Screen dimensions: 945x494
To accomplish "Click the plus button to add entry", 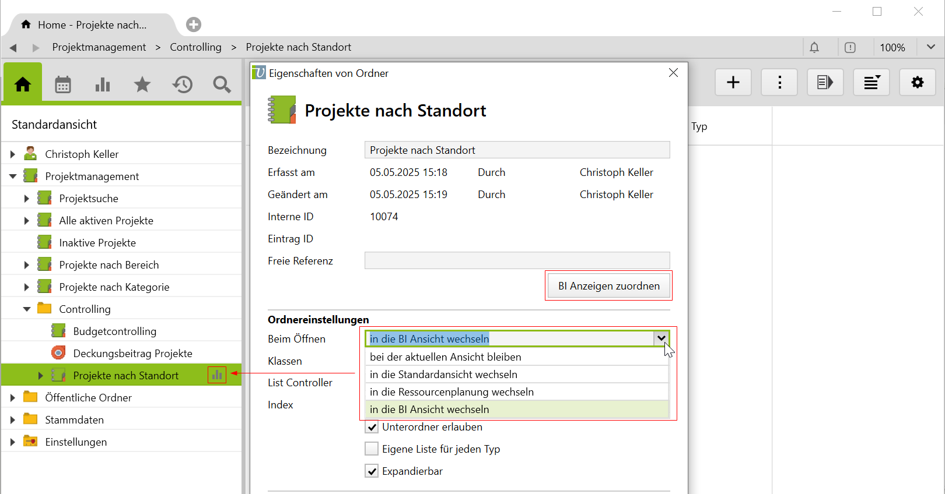I will click(733, 83).
